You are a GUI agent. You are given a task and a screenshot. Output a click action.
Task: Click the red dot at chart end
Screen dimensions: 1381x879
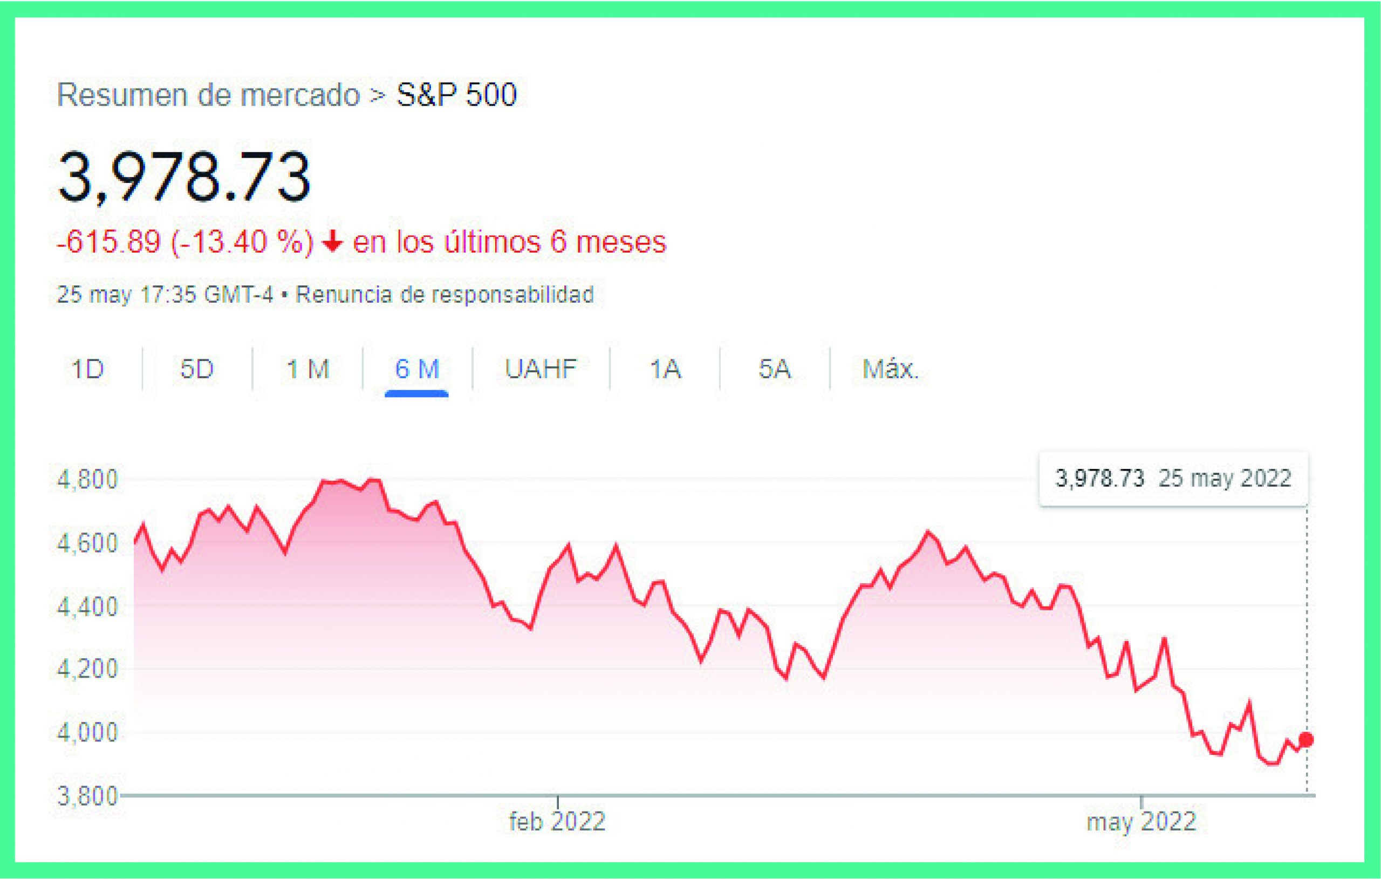tap(1306, 740)
